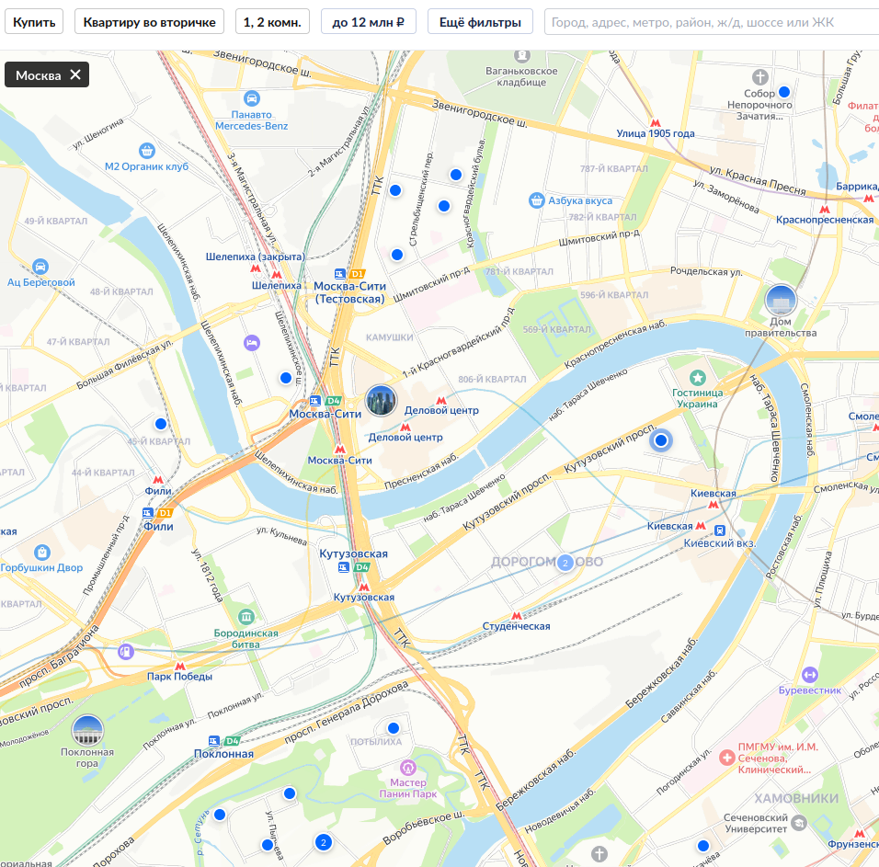Open Ещё фильтры for more filters

tap(480, 22)
